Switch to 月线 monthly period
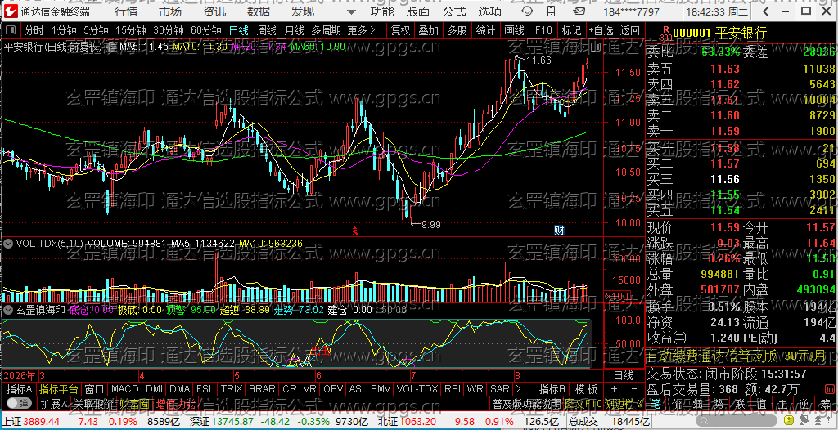The image size is (838, 430). pos(295,31)
